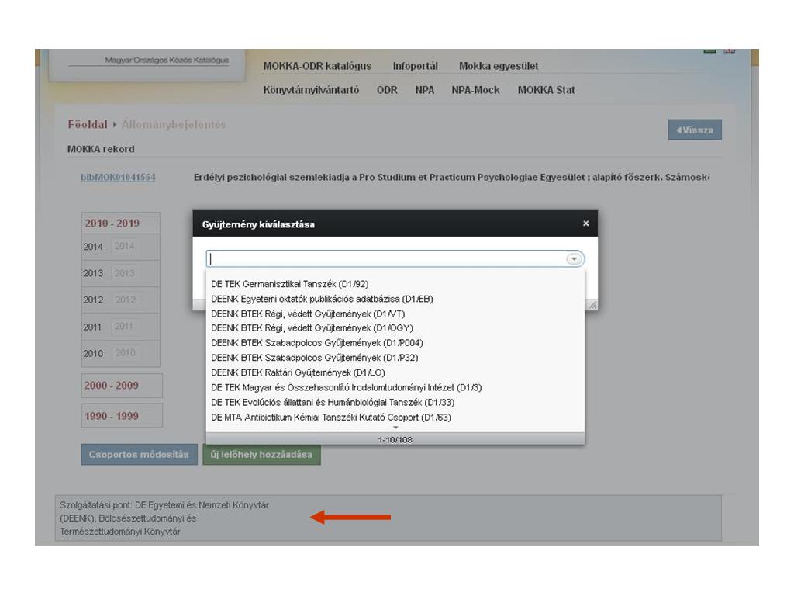Click the Csoportos módosítás button
Viewport: 794px width, 596px height.
[139, 455]
